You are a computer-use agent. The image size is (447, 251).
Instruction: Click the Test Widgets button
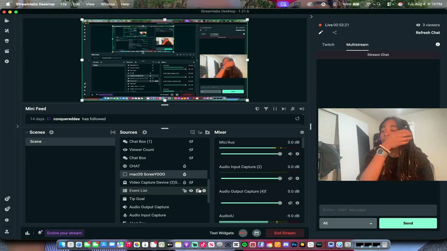(x=222, y=233)
